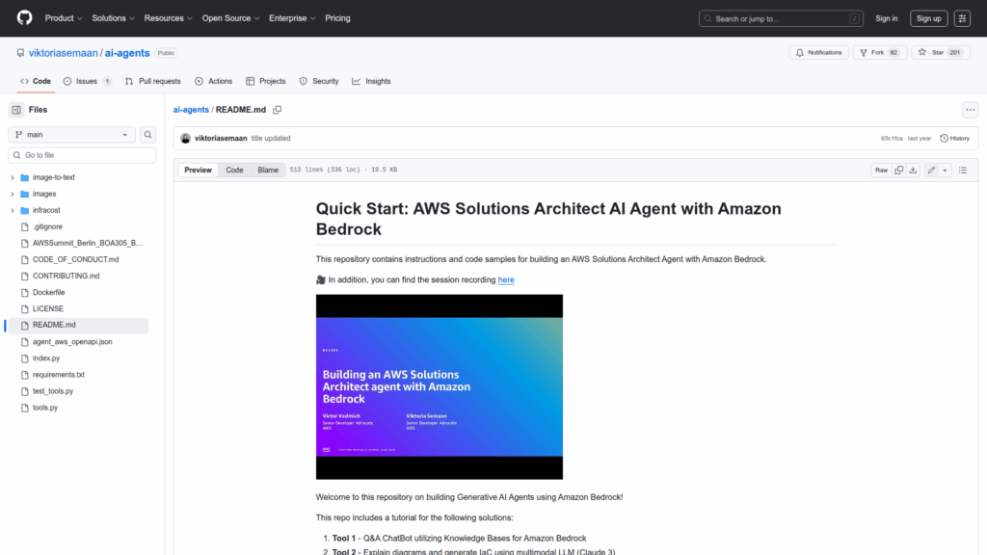Collapse the Files side panel
Screen dimensions: 987x555
16,110
